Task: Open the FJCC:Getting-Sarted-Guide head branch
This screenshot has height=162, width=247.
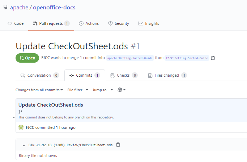Action: point(187,58)
